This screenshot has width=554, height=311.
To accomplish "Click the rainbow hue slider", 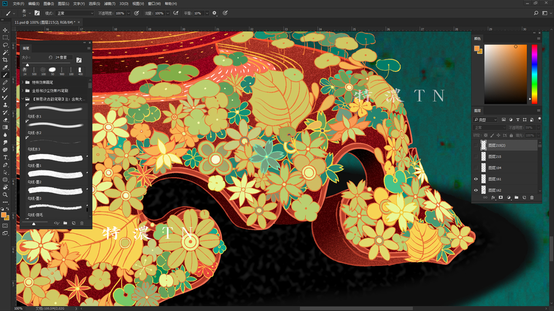I will (x=534, y=74).
